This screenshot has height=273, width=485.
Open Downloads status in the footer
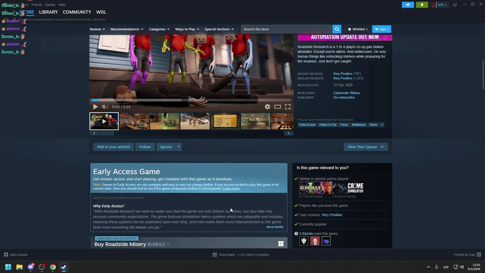(x=241, y=255)
